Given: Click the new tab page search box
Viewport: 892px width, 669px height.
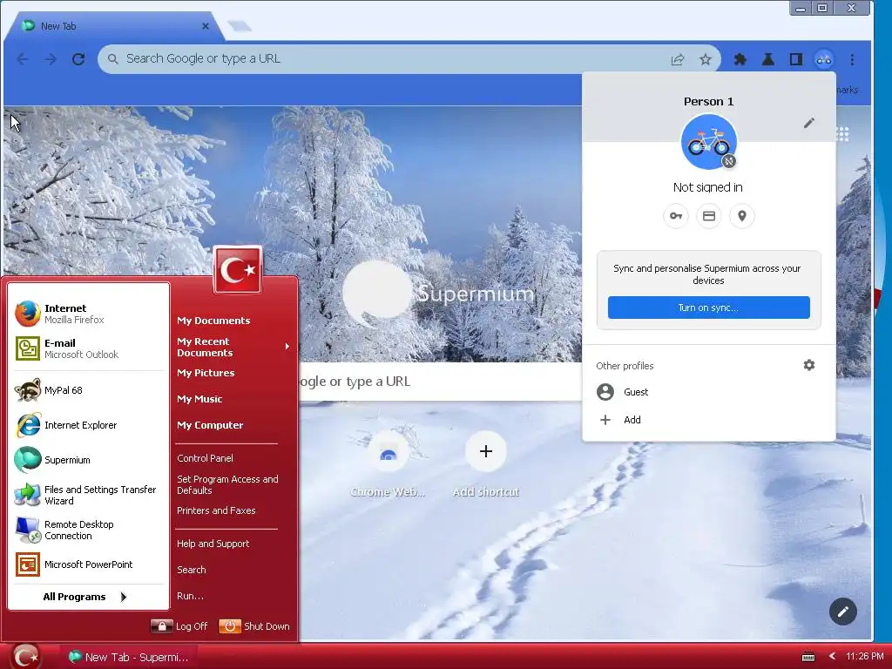Looking at the screenshot, I should 440,382.
